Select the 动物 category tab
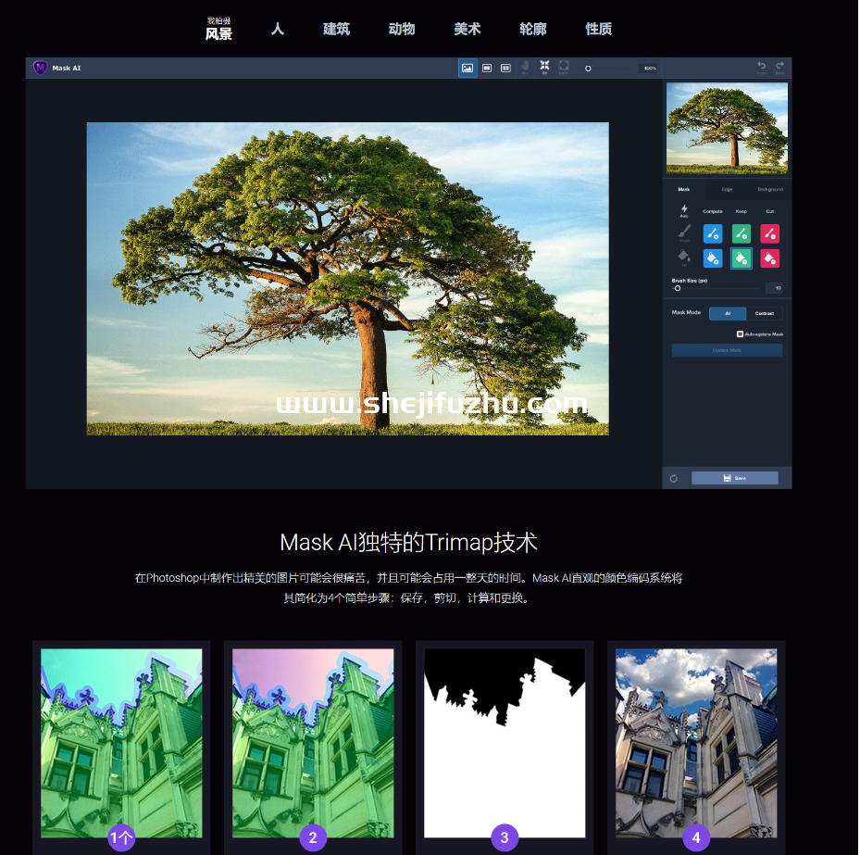Image resolution: width=860 pixels, height=855 pixels. (x=402, y=29)
